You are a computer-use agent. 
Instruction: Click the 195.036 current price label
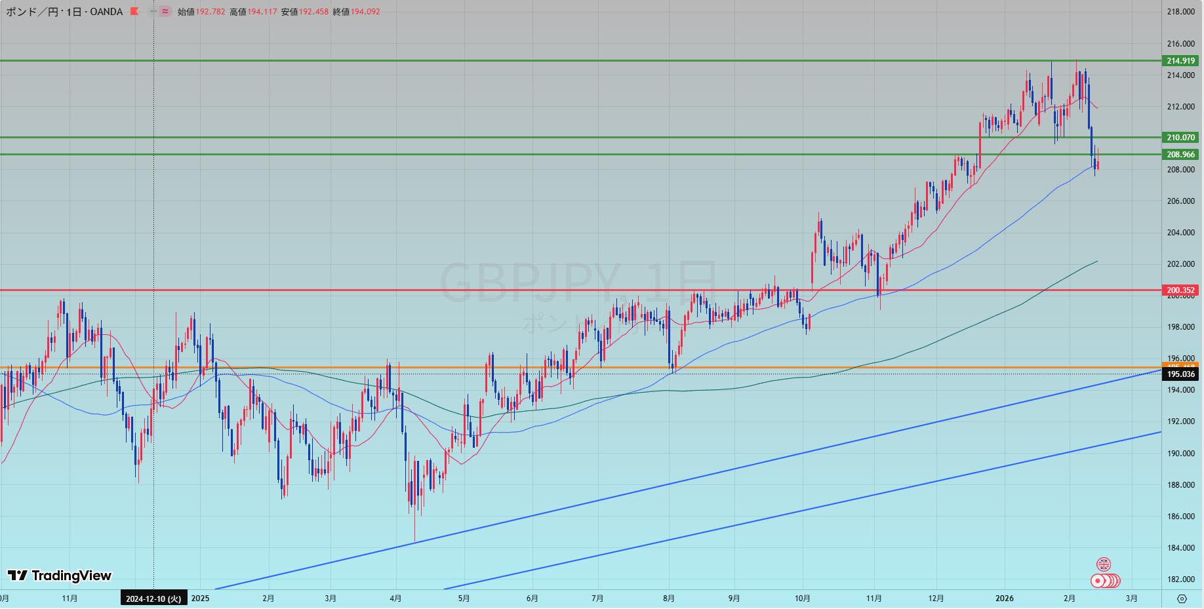(x=1180, y=374)
